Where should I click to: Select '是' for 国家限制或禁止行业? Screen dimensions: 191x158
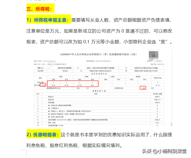click(x=78, y=88)
